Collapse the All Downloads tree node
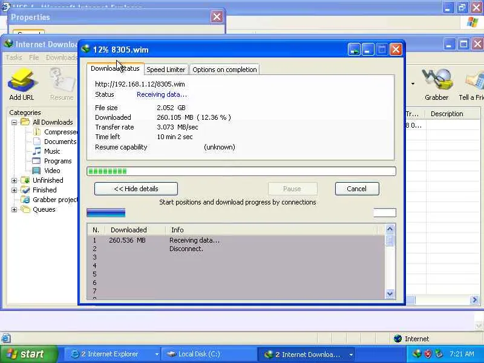This screenshot has width=484, height=363. [x=14, y=122]
